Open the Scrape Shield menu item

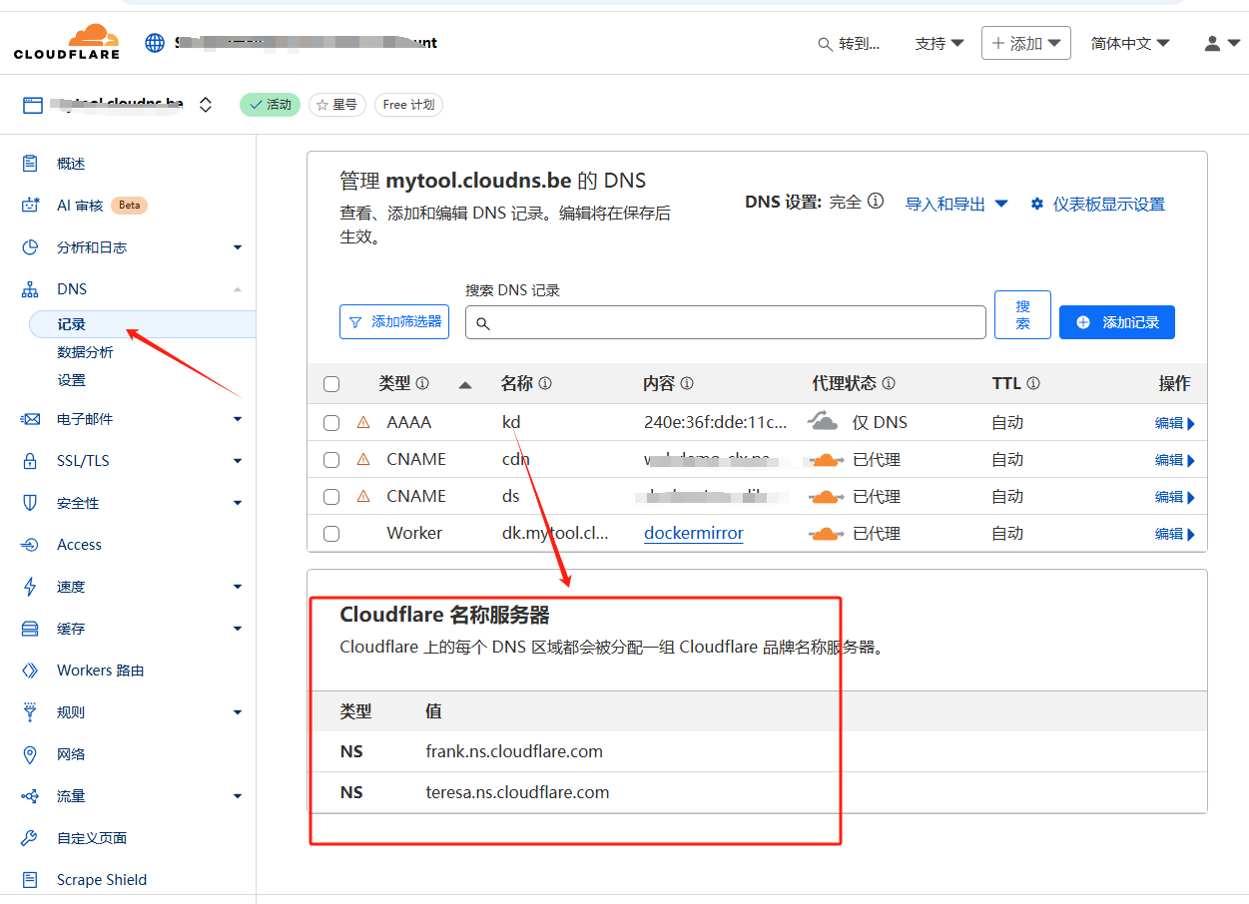(101, 880)
